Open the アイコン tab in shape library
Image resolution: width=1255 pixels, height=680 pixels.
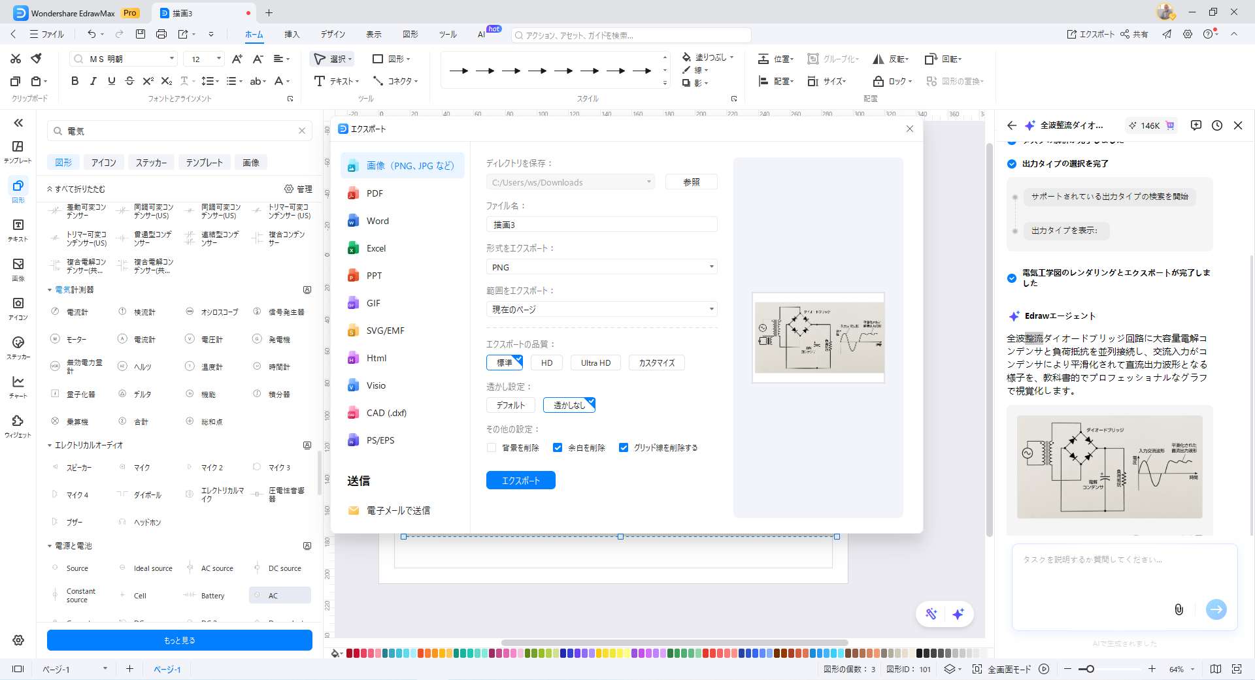103,162
